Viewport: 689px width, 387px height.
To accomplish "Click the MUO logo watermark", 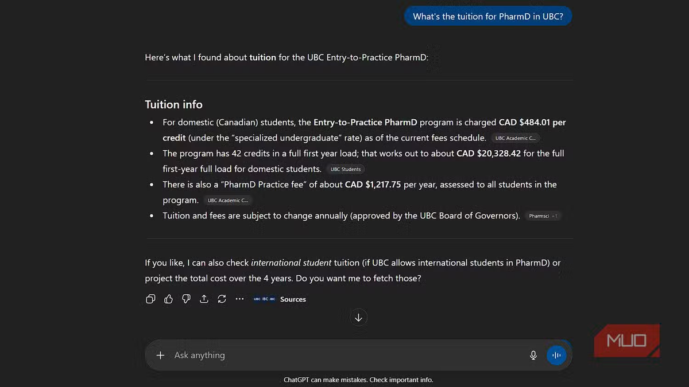I will tap(626, 341).
